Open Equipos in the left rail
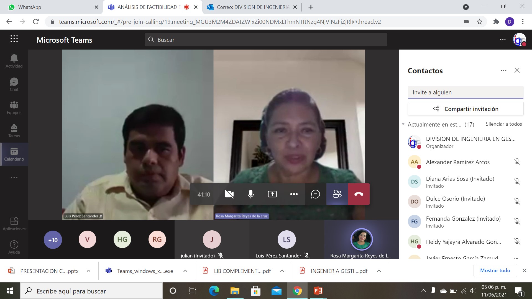Viewport: 532px width, 299px height. [x=14, y=108]
